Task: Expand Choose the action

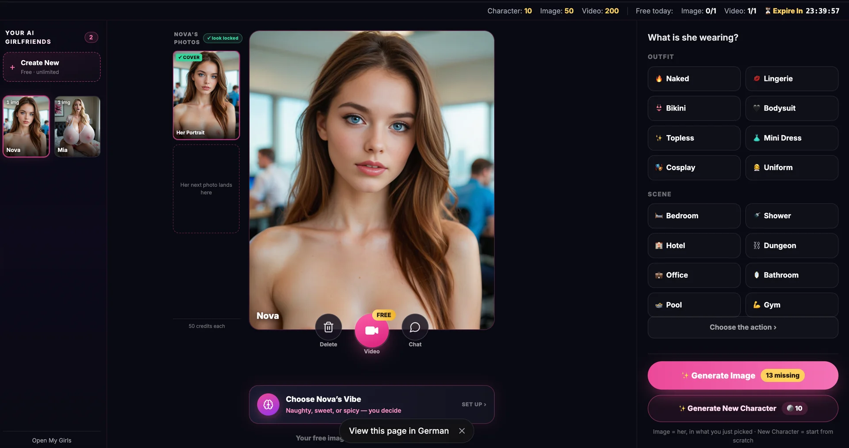Action: pyautogui.click(x=743, y=327)
